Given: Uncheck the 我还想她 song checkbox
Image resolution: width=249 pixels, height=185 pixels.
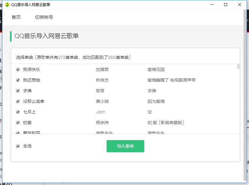Looking at the screenshot, I should pos(18,80).
